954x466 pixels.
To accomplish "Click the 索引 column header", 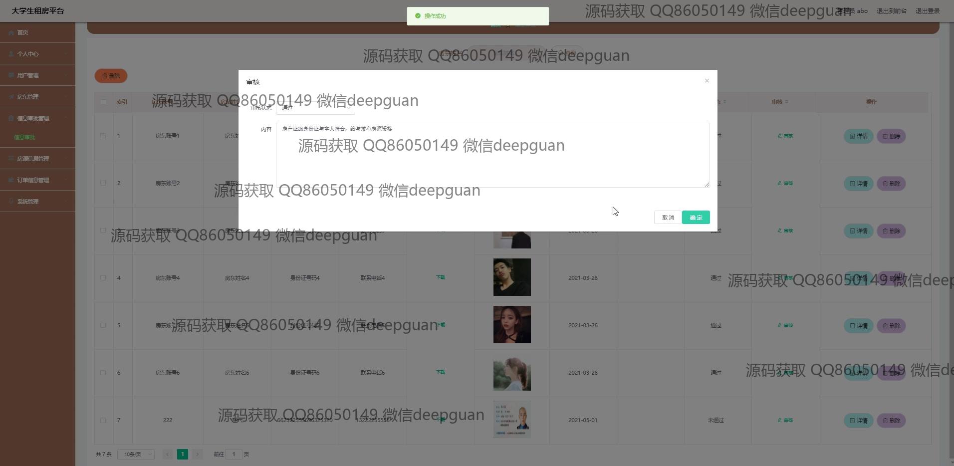I will (x=122, y=102).
